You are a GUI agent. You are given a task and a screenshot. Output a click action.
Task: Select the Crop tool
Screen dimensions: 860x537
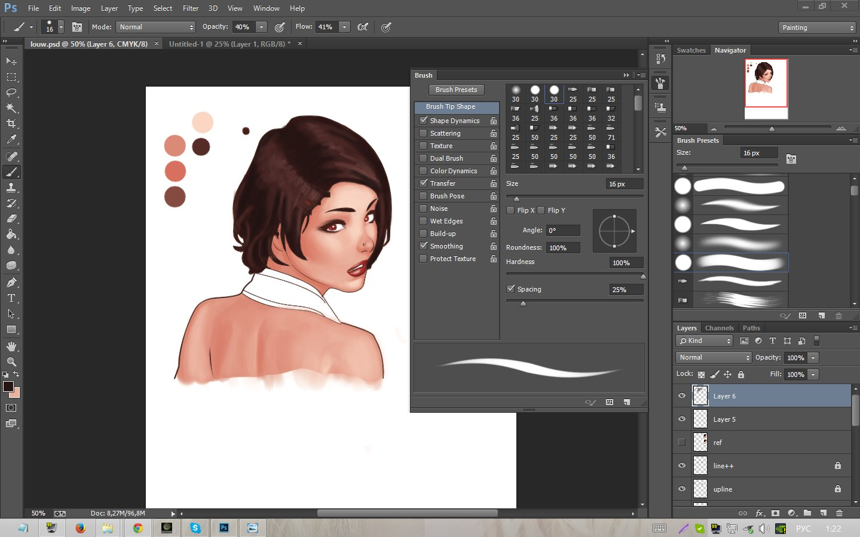pos(11,124)
